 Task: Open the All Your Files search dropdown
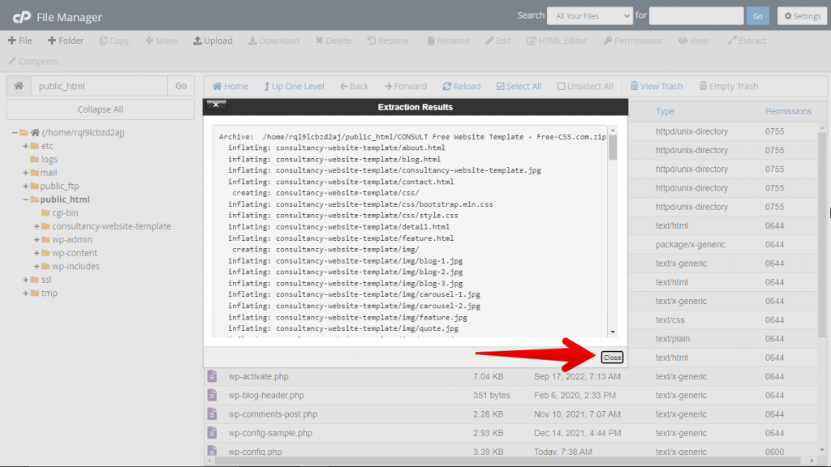pyautogui.click(x=589, y=16)
